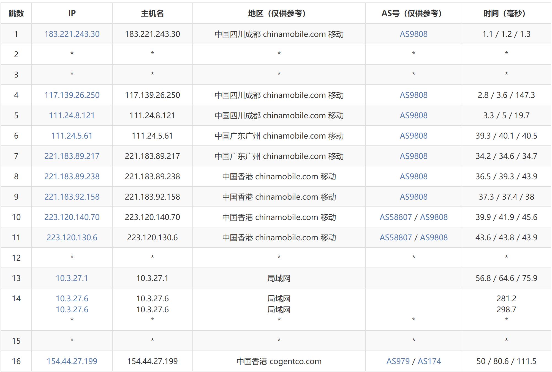
Task: Select hostname cell 221.183.92.158
Action: point(152,197)
